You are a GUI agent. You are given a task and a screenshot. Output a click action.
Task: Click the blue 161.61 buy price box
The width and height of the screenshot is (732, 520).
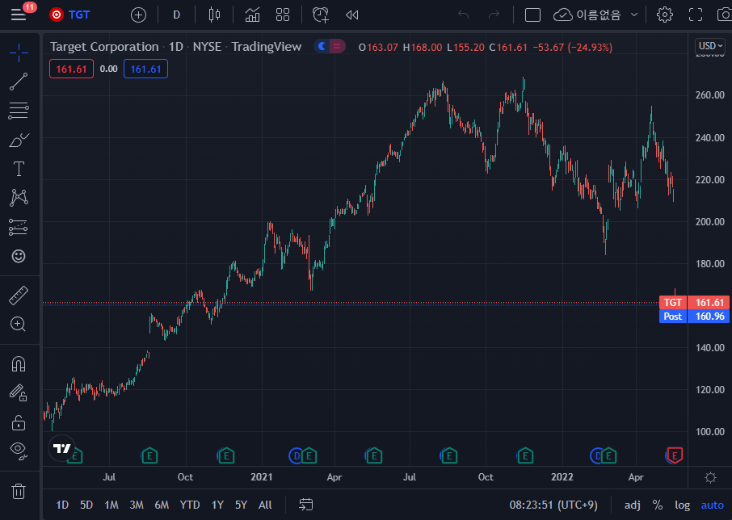pyautogui.click(x=145, y=69)
